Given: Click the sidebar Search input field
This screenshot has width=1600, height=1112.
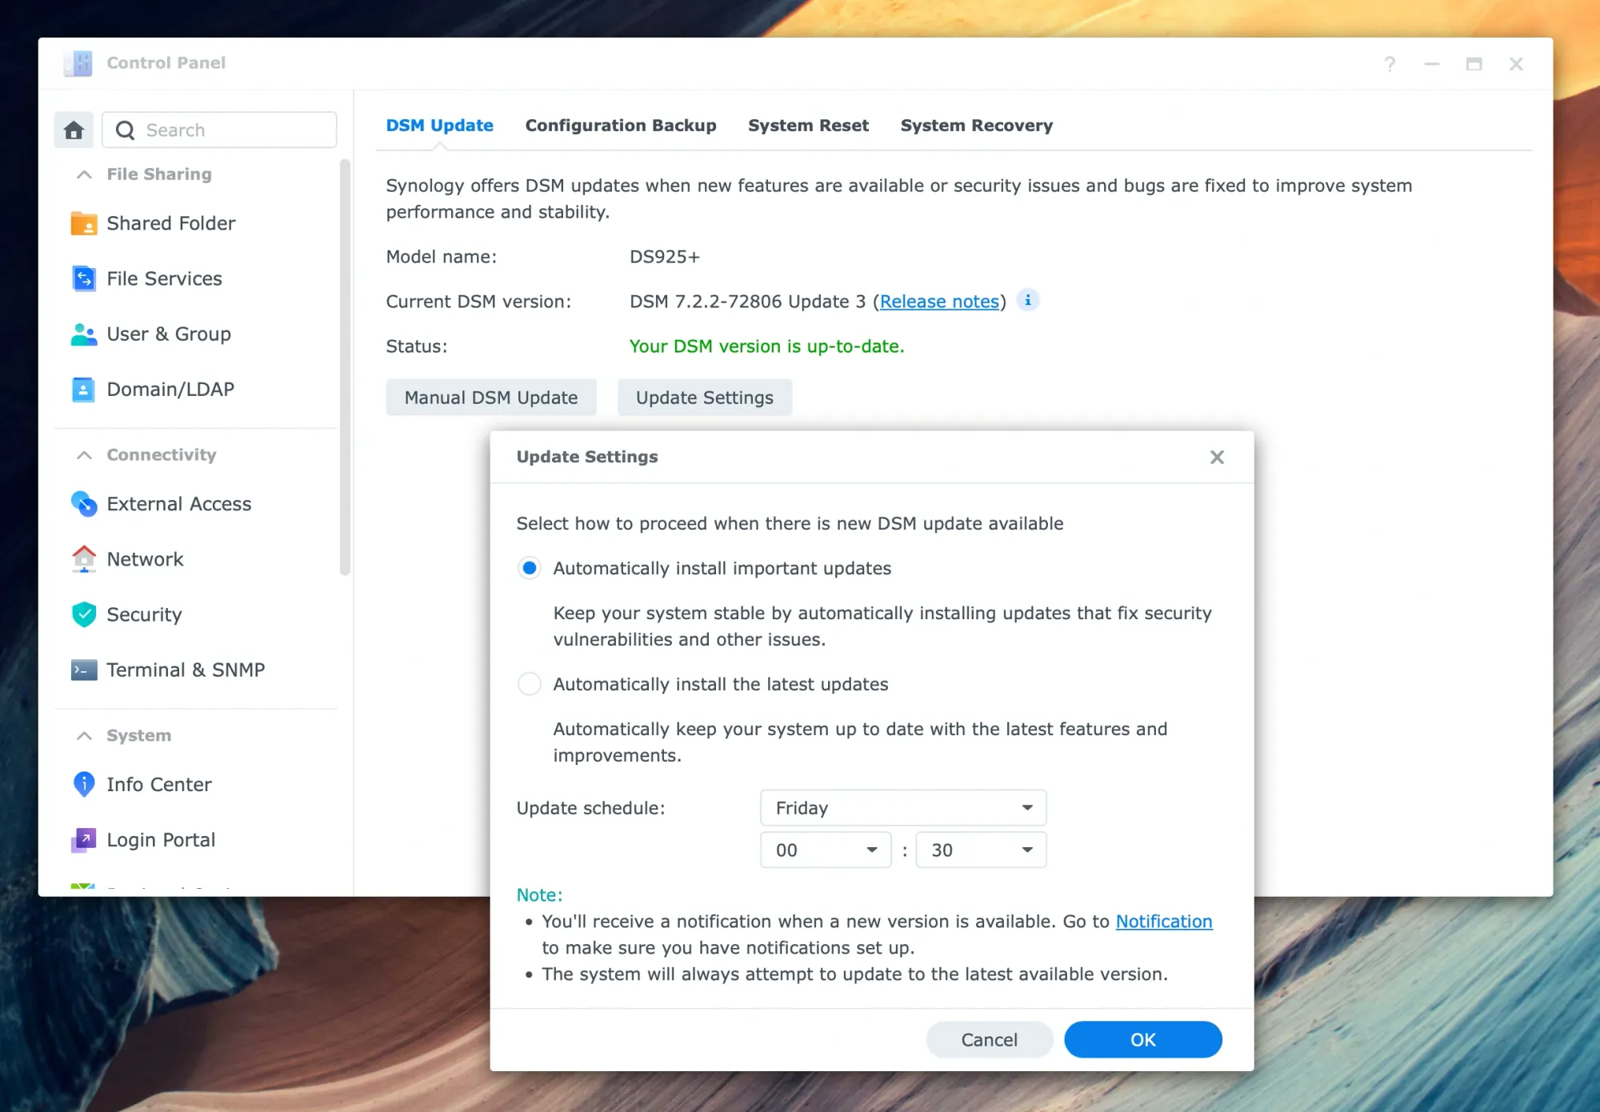Looking at the screenshot, I should [219, 130].
